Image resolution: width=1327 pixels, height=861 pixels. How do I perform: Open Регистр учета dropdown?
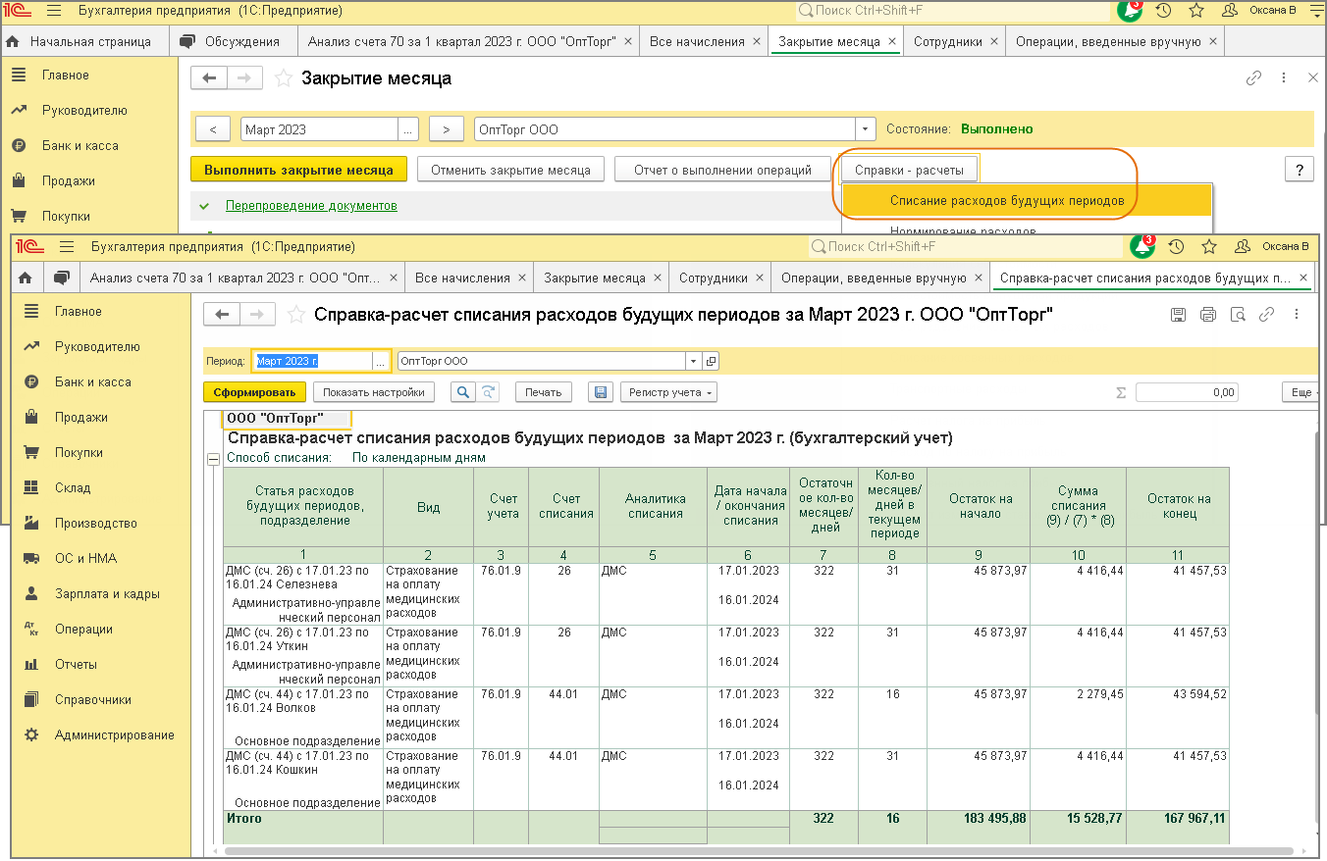668,392
